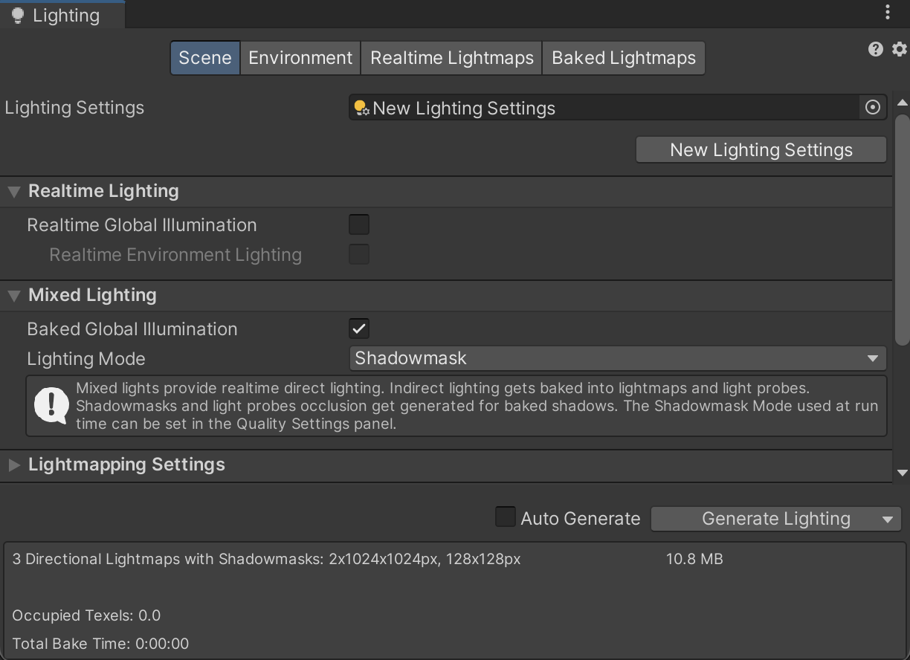Image resolution: width=910 pixels, height=660 pixels.
Task: Click the object picker circle icon
Action: tap(873, 108)
